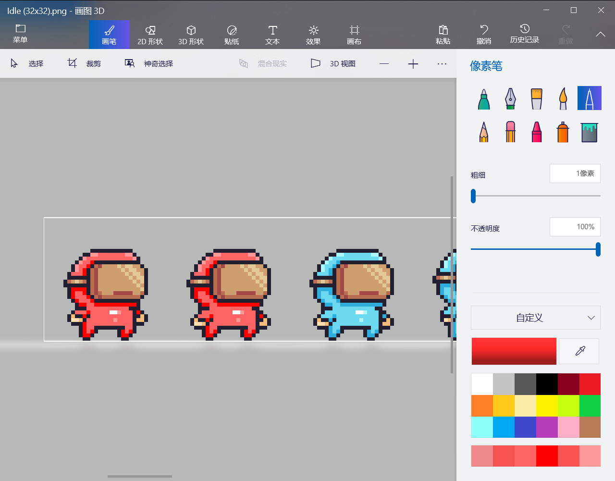Click the blue character sprite
This screenshot has width=615, height=481.
click(352, 294)
